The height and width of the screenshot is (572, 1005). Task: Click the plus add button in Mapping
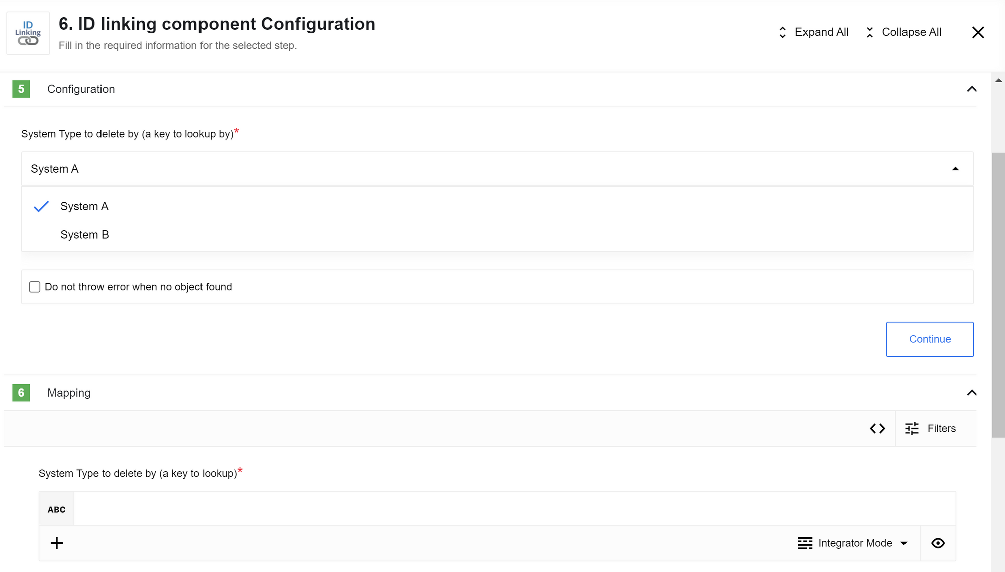pyautogui.click(x=57, y=543)
